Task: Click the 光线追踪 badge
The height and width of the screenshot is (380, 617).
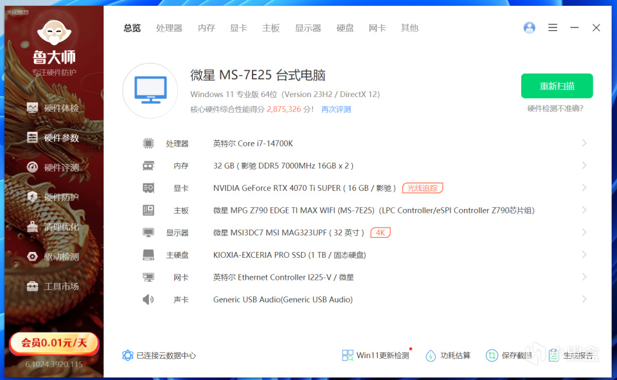Action: click(423, 188)
